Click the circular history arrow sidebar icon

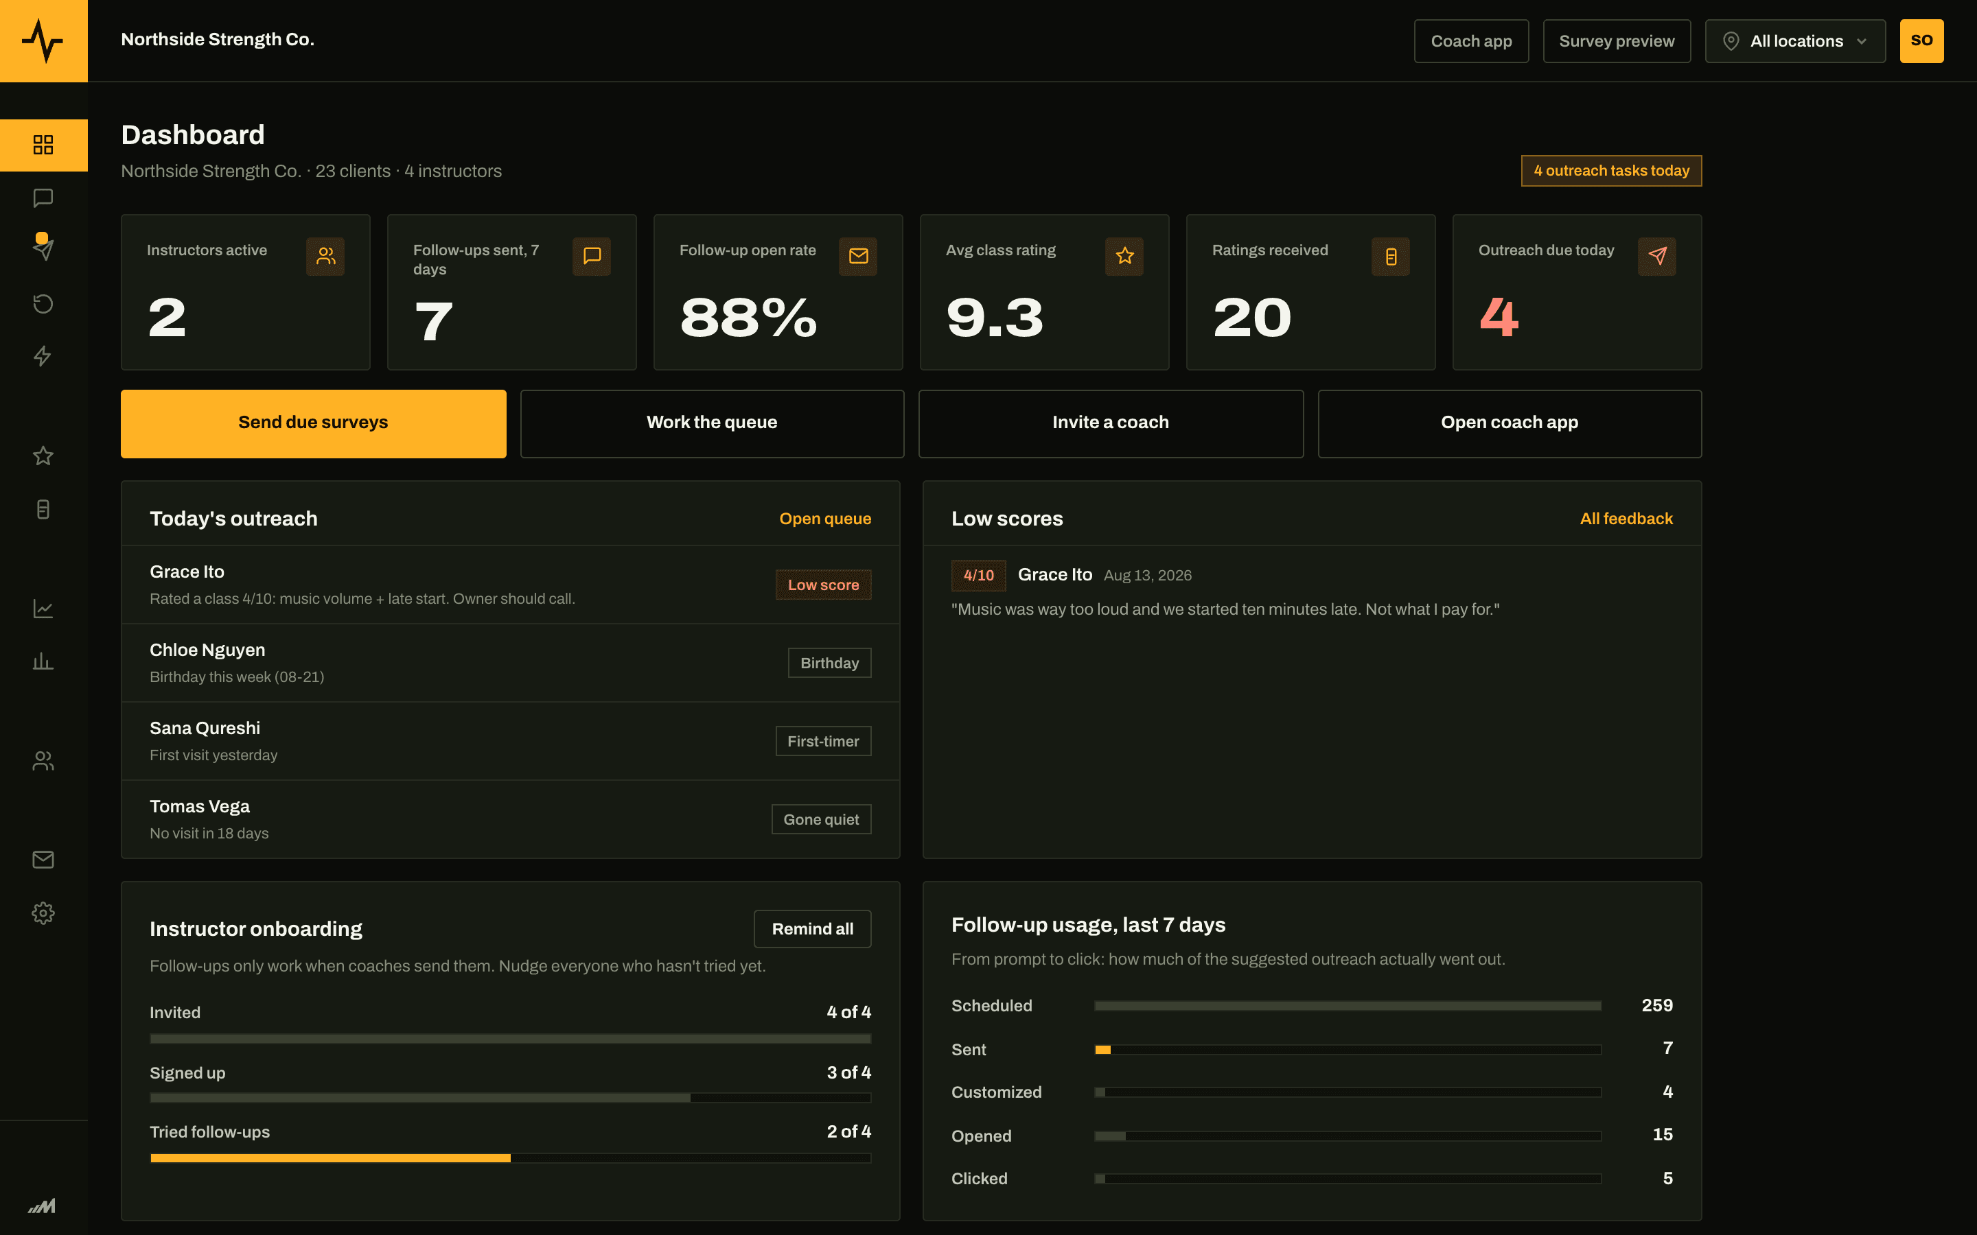43,304
